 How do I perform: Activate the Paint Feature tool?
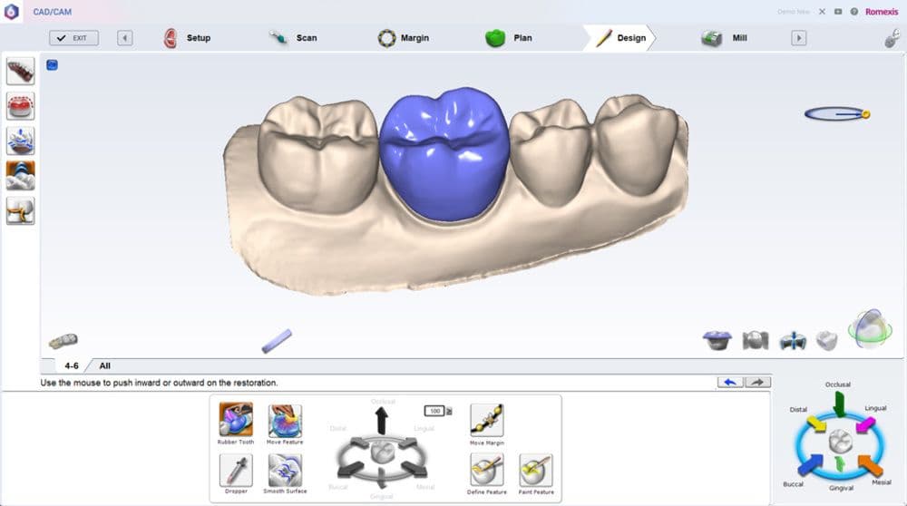click(x=536, y=470)
